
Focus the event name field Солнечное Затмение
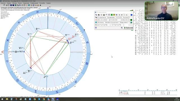tap(113, 17)
